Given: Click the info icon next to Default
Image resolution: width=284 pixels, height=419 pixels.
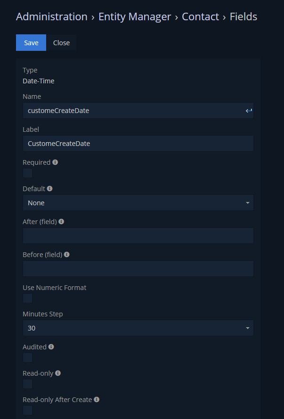Looking at the screenshot, I should (50, 189).
